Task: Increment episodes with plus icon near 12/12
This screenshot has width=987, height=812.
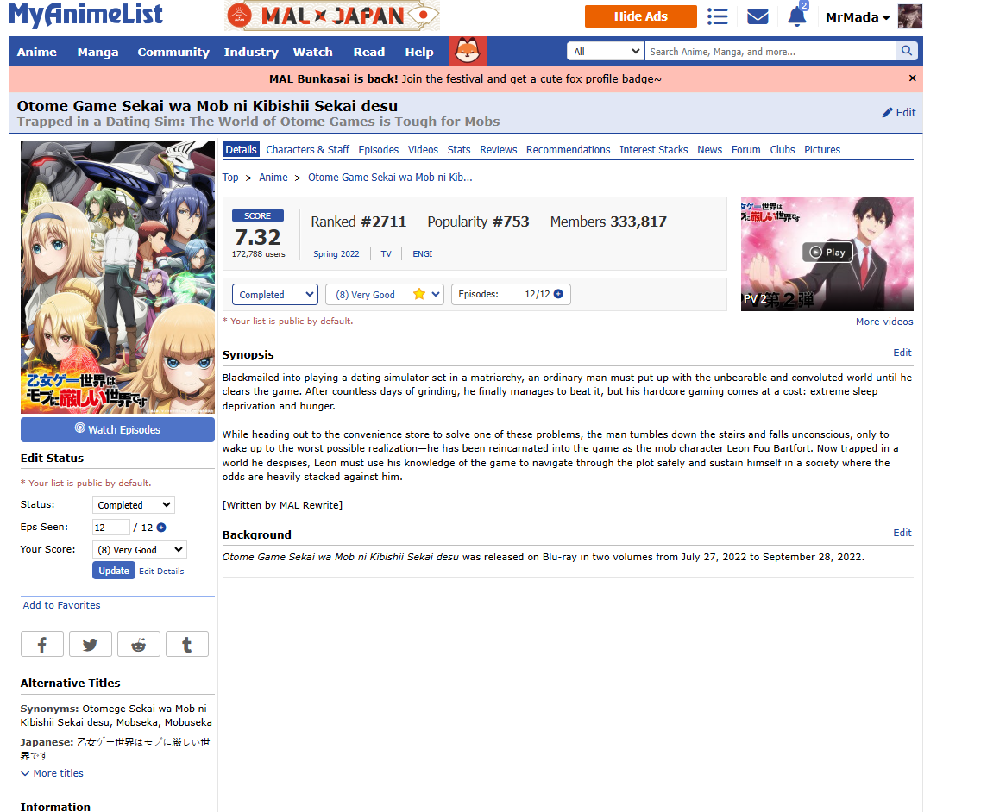Action: tap(558, 294)
